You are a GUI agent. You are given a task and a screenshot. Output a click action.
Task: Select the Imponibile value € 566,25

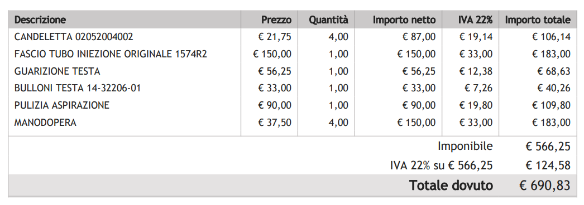(548, 147)
